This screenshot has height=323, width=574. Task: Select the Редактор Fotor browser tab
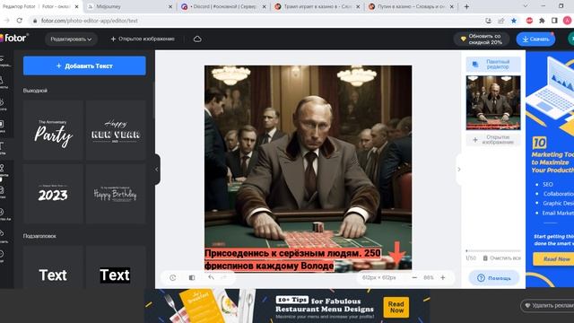point(40,6)
